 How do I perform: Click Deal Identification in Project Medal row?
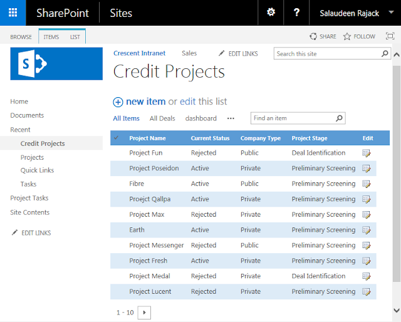click(x=318, y=276)
